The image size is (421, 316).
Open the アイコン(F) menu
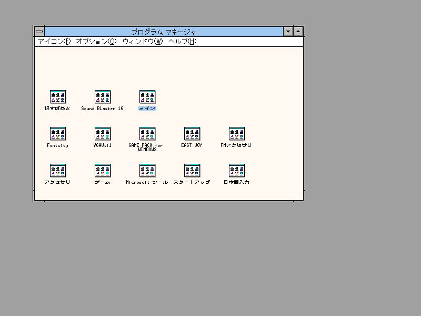(x=54, y=42)
